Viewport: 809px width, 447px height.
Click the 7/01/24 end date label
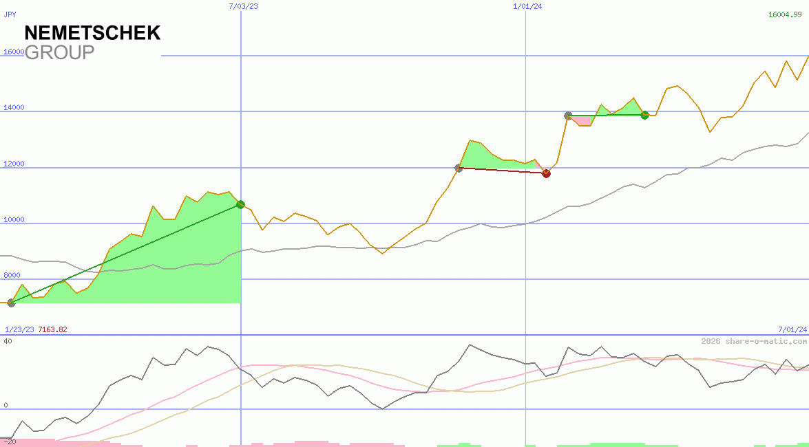[792, 329]
